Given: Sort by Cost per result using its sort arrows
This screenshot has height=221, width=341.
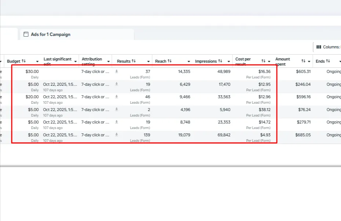Looking at the screenshot, I should tap(263, 61).
